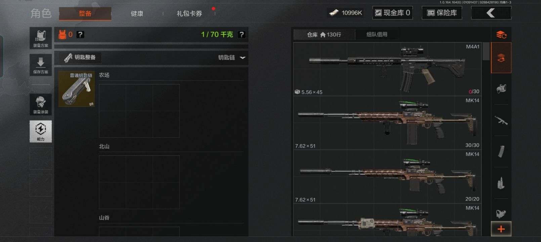Open the 现金库 cash vault button
541x242 pixels.
[x=393, y=13]
